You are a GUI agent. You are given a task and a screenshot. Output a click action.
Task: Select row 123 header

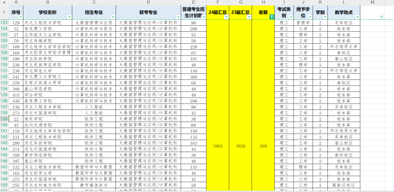pyautogui.click(x=4, y=22)
